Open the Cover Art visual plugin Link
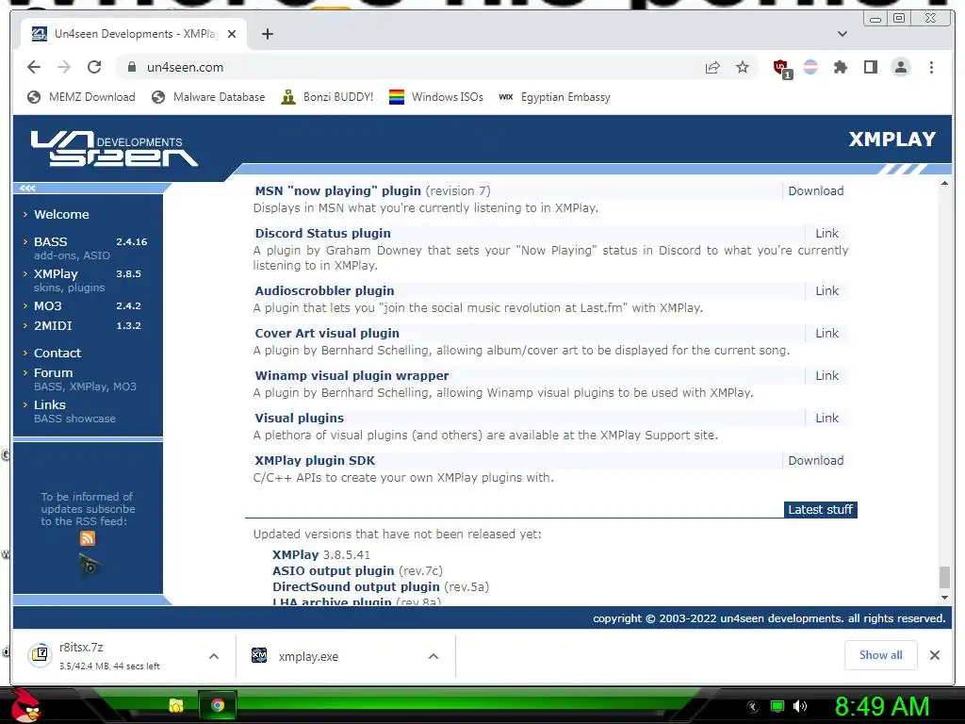Image resolution: width=965 pixels, height=724 pixels. click(x=826, y=333)
